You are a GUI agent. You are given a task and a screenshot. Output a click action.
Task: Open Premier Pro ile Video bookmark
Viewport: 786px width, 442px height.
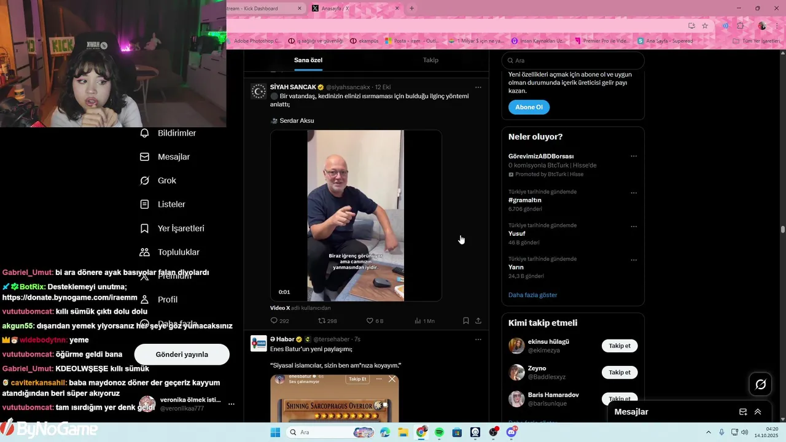(602, 41)
